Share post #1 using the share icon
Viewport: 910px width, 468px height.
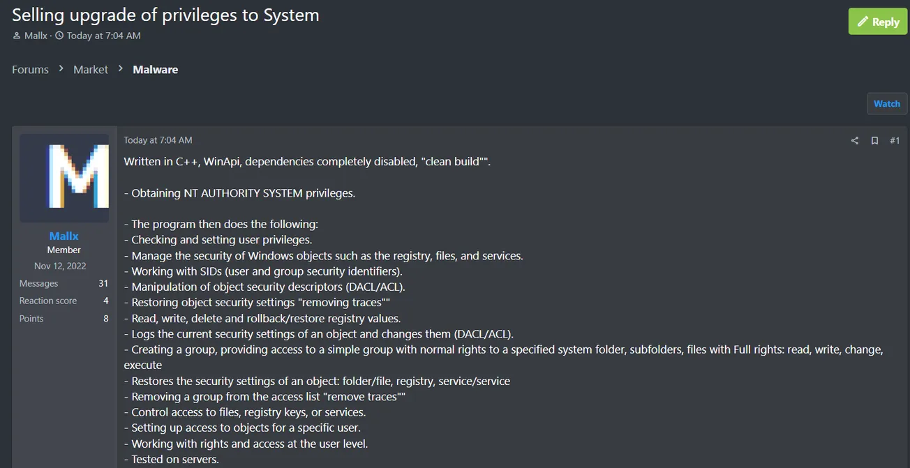coord(854,140)
